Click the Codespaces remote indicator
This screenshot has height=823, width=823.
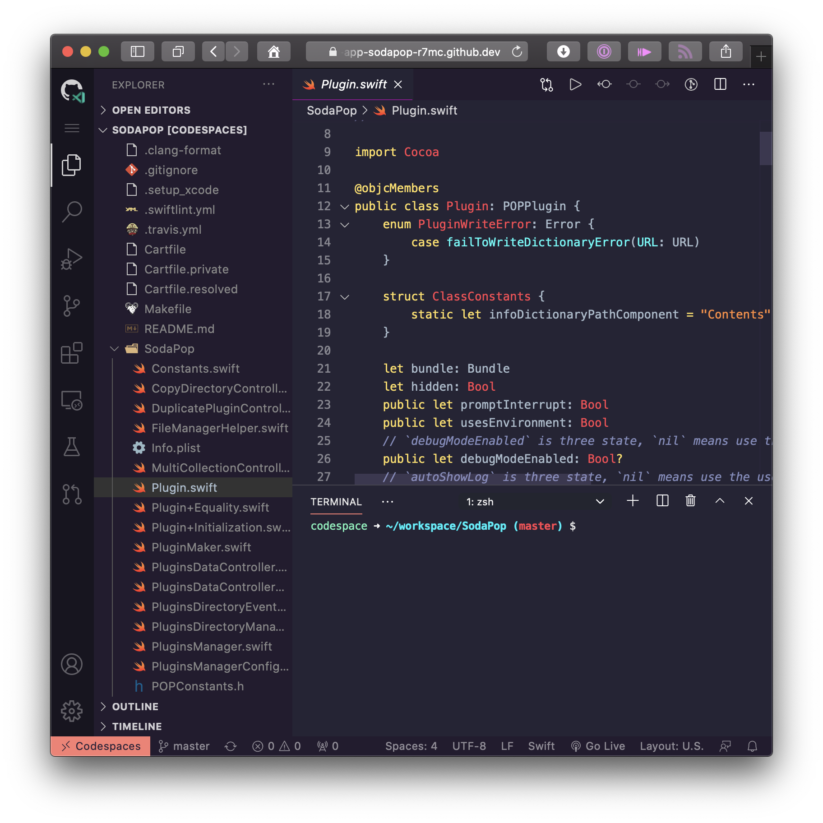pyautogui.click(x=101, y=746)
